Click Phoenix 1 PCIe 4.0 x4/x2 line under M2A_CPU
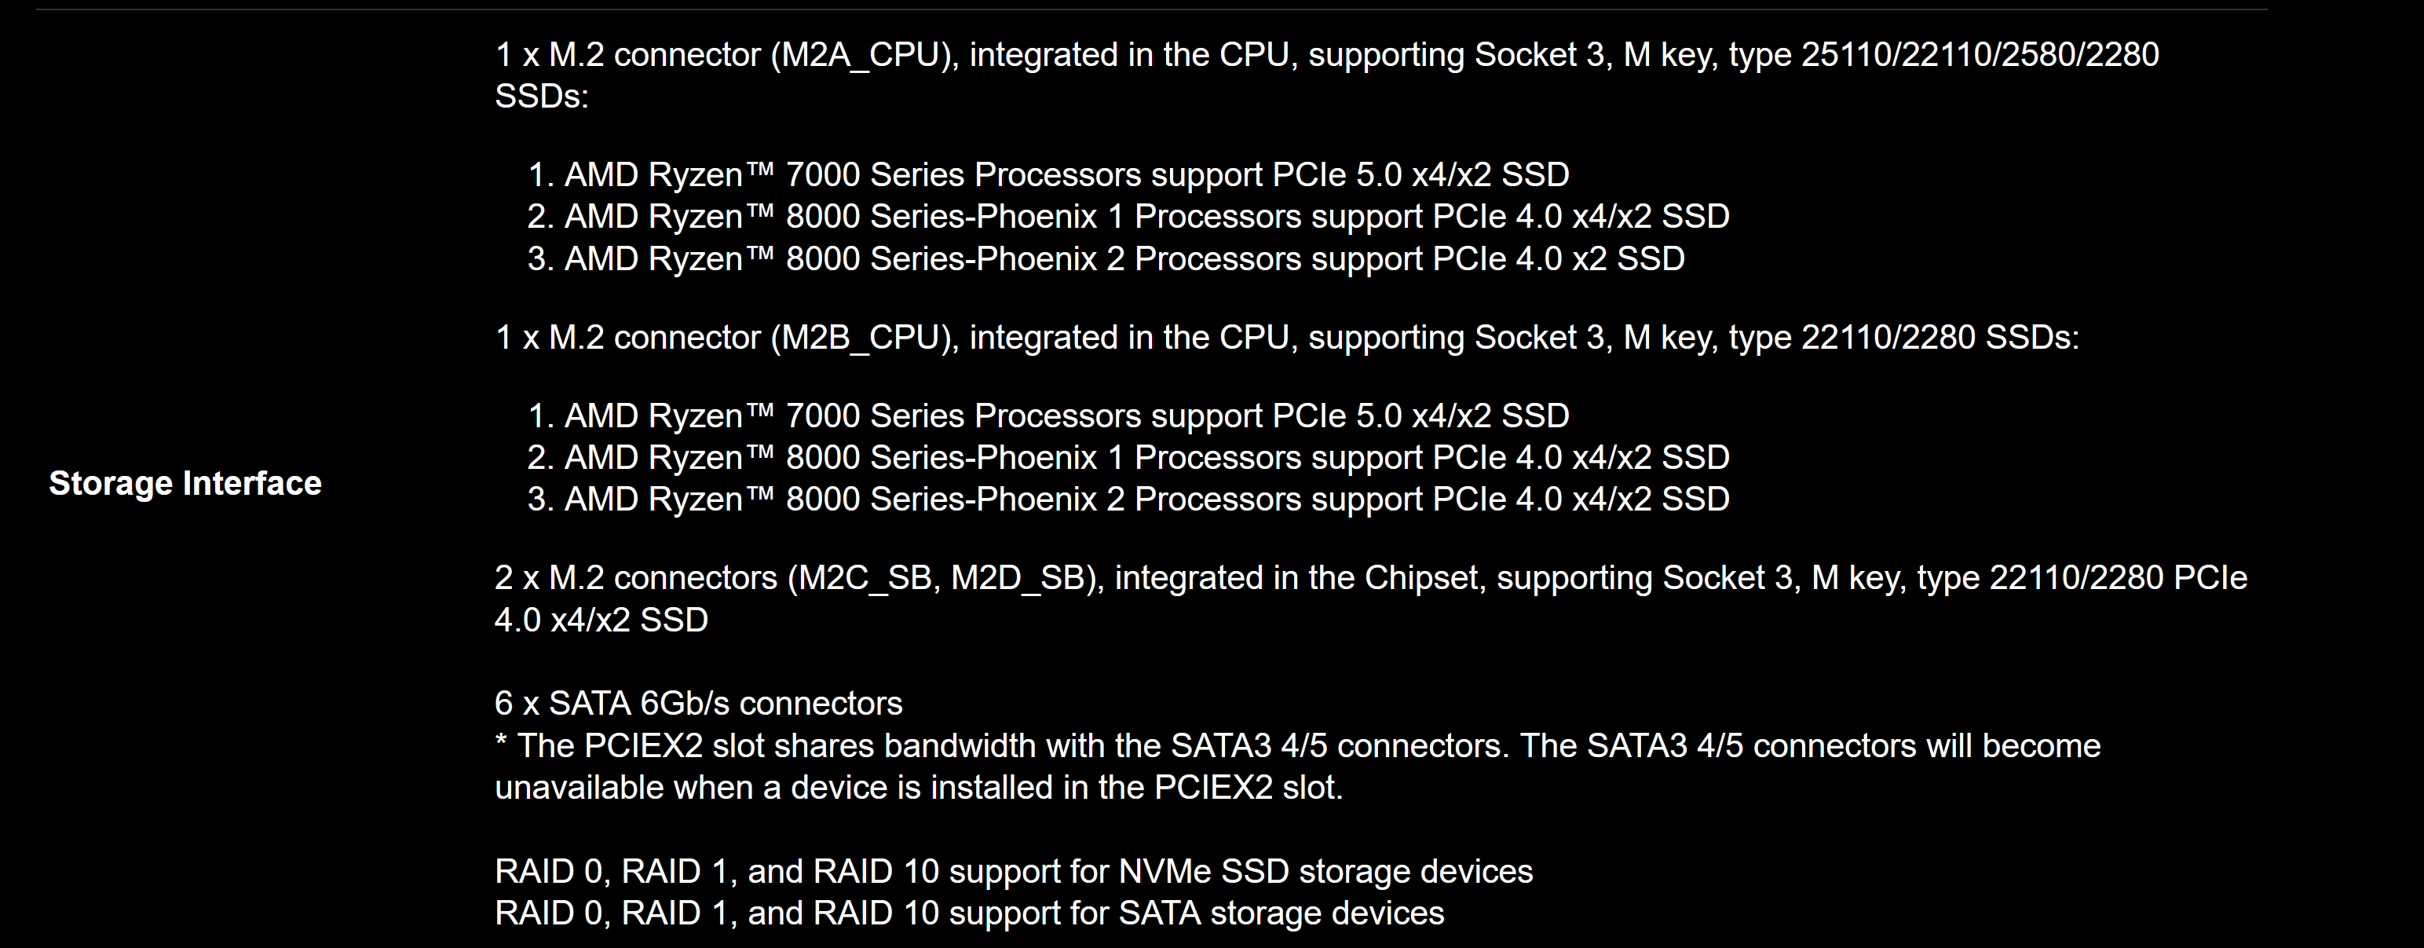The image size is (2424, 948). click(1128, 217)
